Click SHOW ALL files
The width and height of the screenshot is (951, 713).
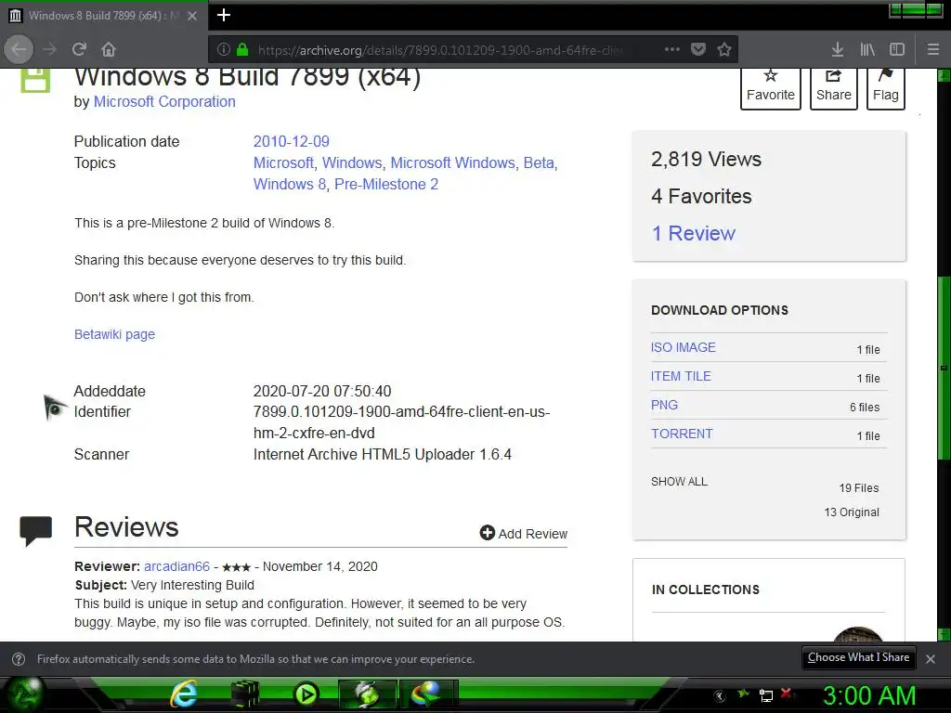click(679, 482)
